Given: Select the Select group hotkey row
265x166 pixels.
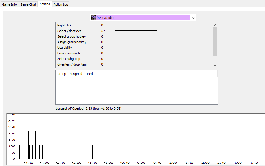Looking at the screenshot, I should [x=134, y=36].
